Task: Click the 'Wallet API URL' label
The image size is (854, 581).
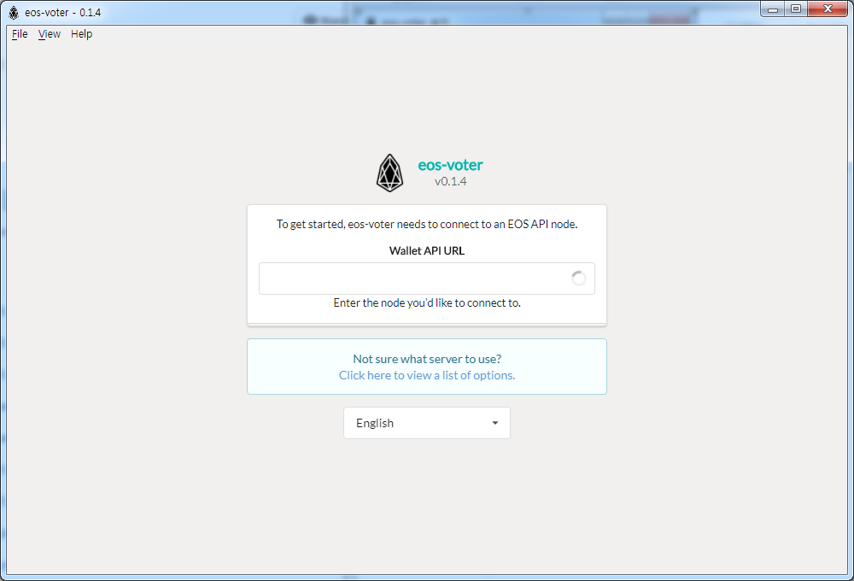Action: (x=427, y=250)
